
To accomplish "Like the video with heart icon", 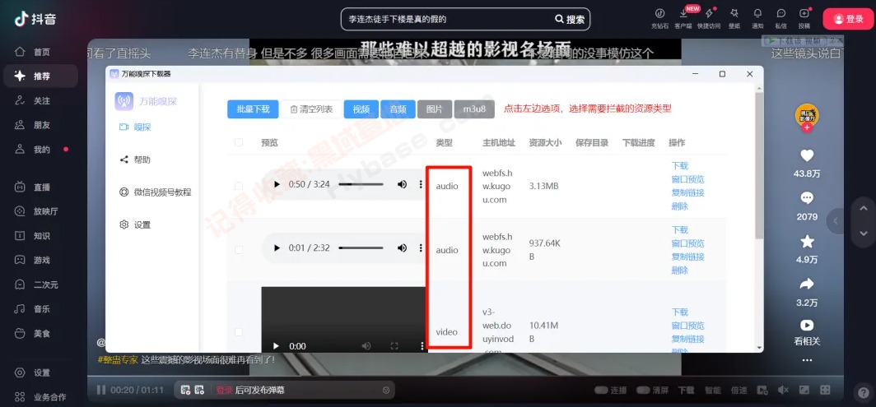I will pyautogui.click(x=807, y=155).
